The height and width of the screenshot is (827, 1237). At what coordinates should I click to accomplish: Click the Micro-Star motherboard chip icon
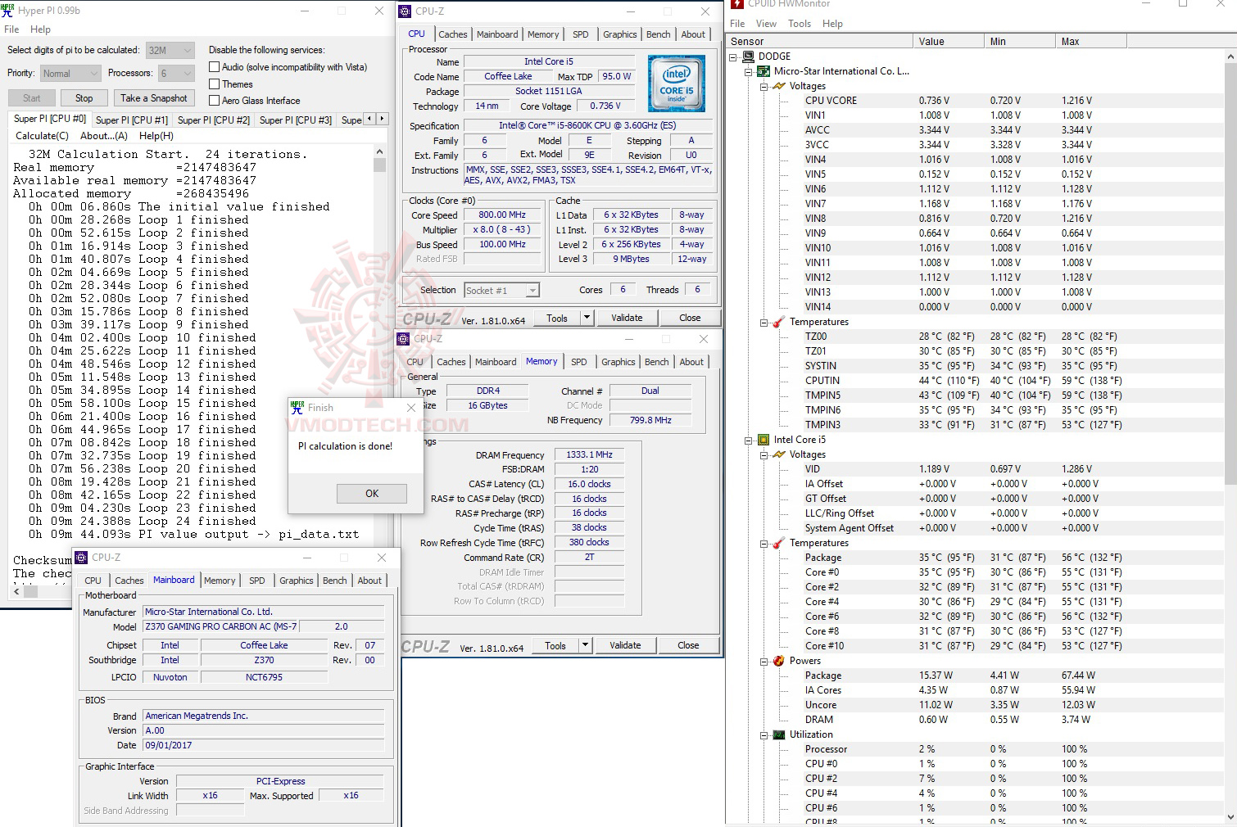coord(763,71)
